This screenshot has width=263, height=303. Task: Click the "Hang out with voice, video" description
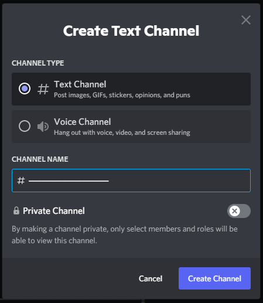(122, 132)
